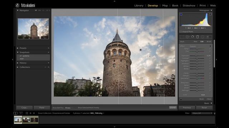The width and height of the screenshot is (229, 128).
Task: Select the Radial Filter tool icon
Action: [203, 37]
